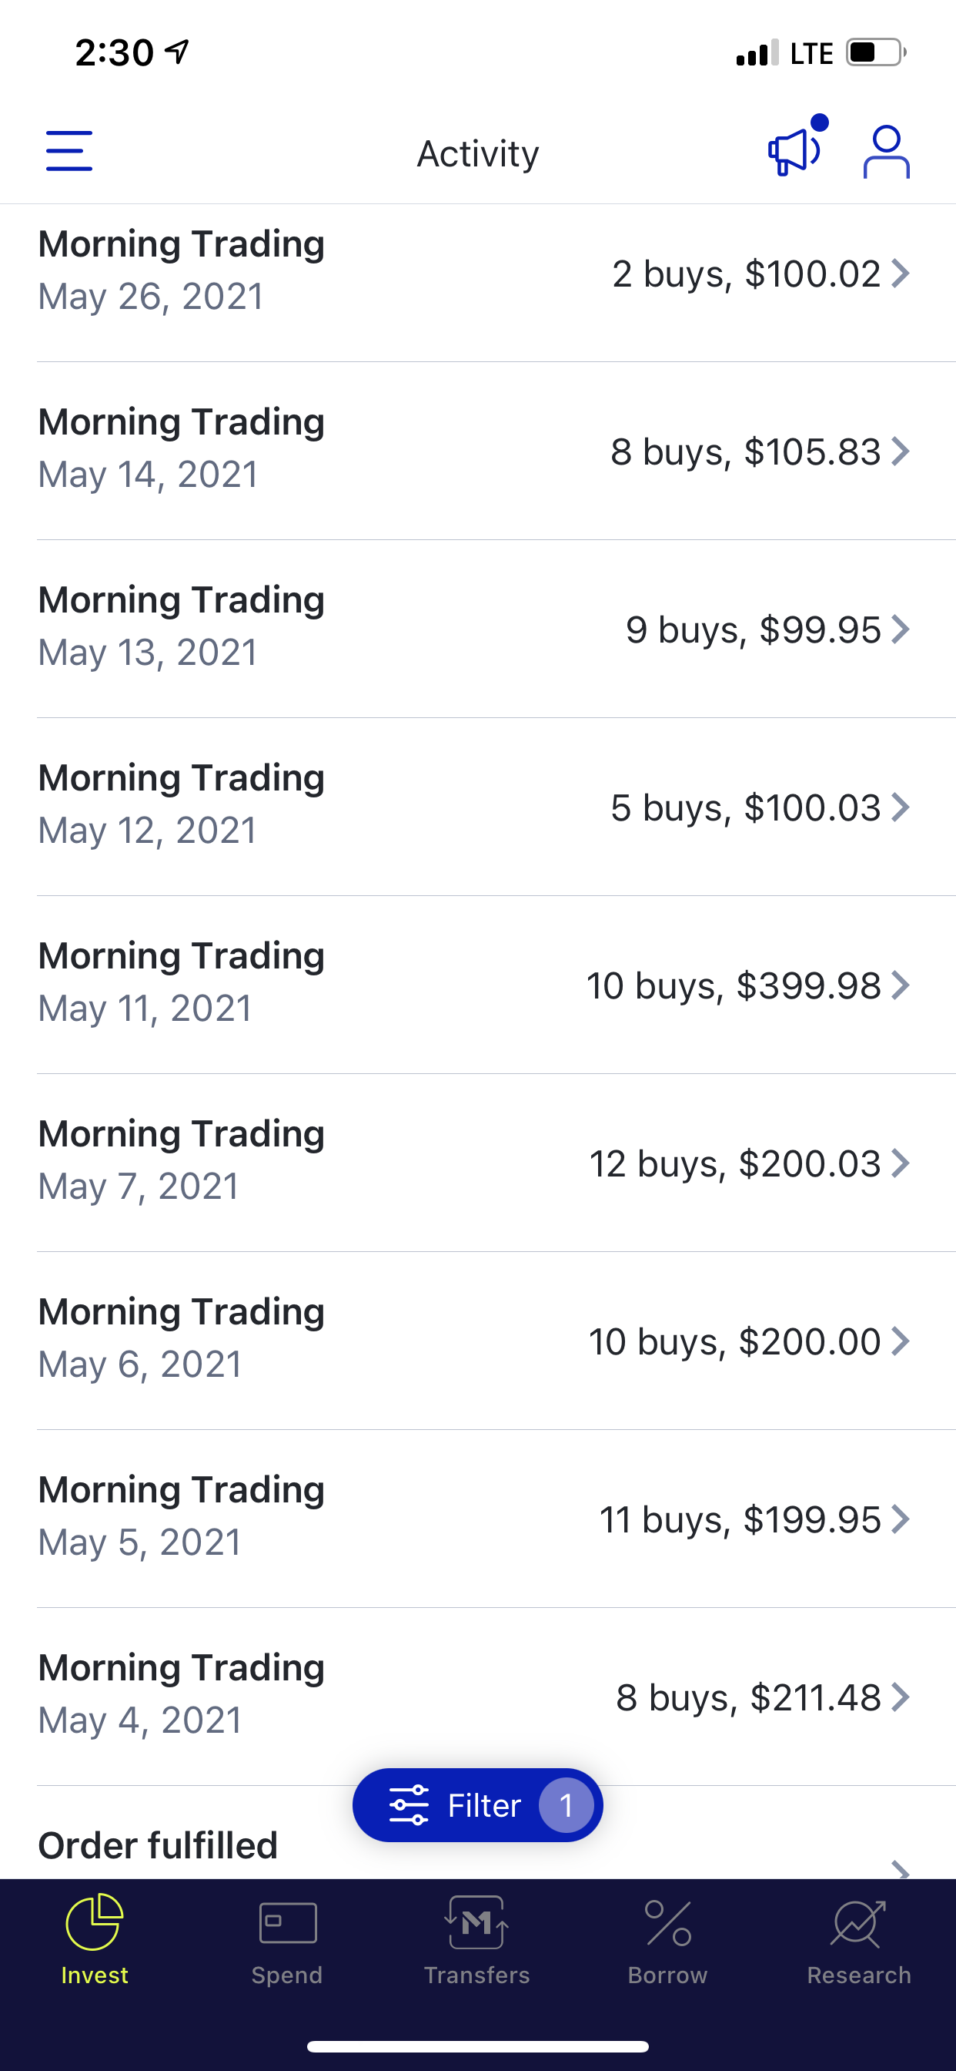Open the user profile icon
This screenshot has width=956, height=2071.
point(886,151)
